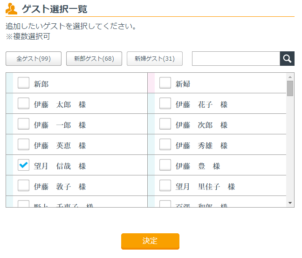Click the magnifying glass search icon
Viewport: 302px width, 258px height.
tap(287, 59)
